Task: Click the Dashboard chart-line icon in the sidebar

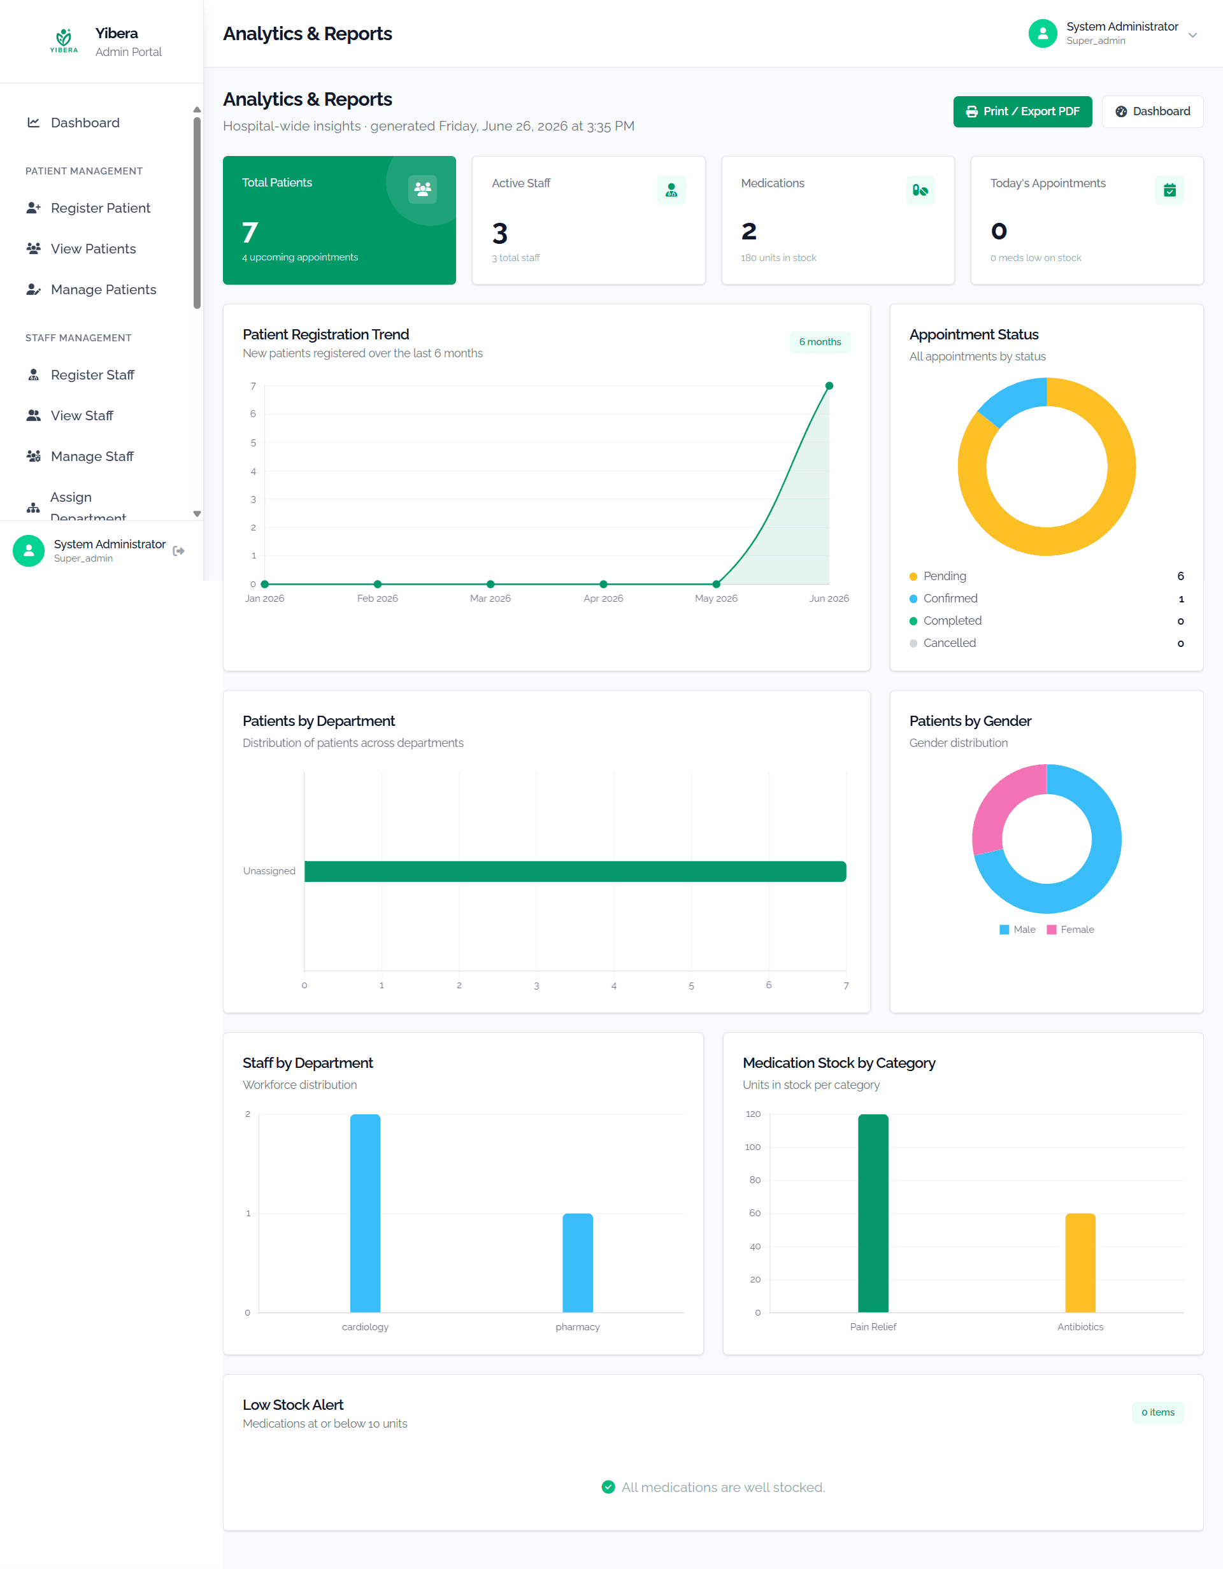Action: coord(33,123)
